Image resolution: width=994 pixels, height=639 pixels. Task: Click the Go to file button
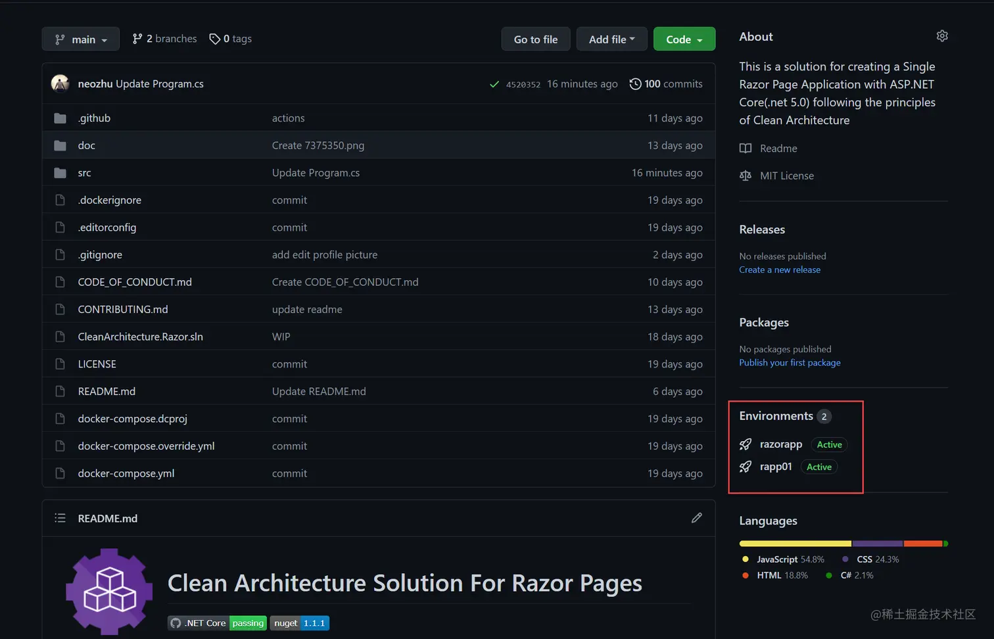(536, 39)
